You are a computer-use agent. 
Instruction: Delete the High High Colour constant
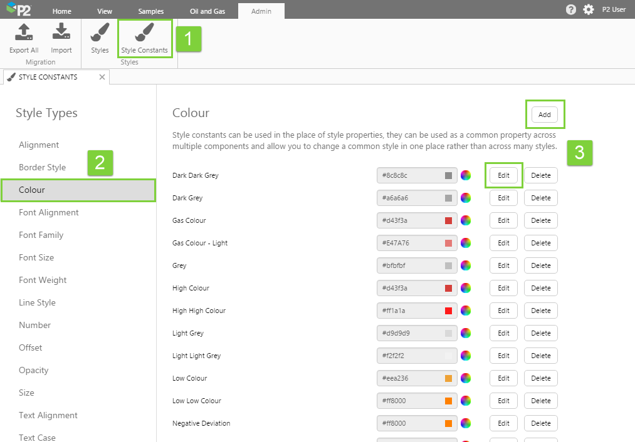tap(540, 311)
